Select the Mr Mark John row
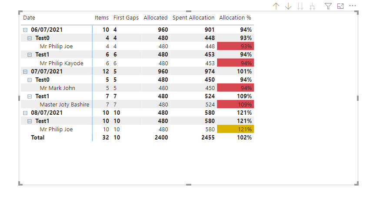This screenshot has height=206, width=373. tap(57, 88)
